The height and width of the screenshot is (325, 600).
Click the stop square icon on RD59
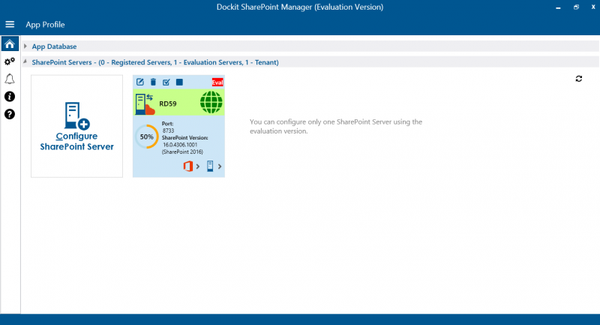pyautogui.click(x=179, y=82)
